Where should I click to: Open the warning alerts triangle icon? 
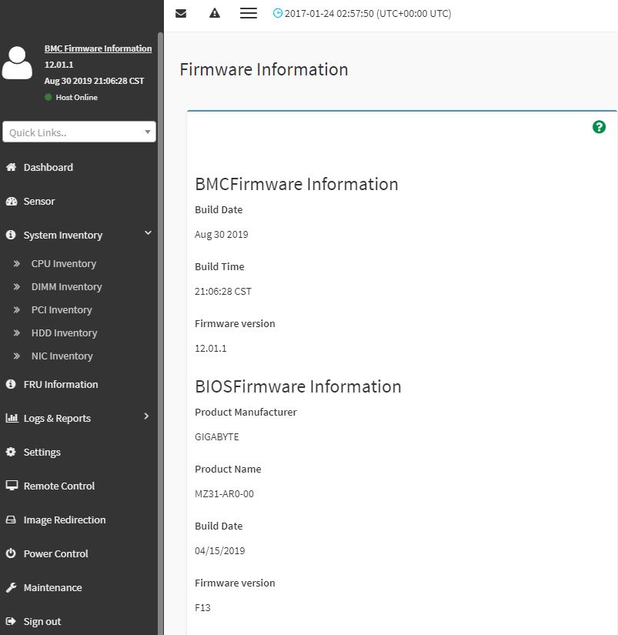(x=215, y=13)
